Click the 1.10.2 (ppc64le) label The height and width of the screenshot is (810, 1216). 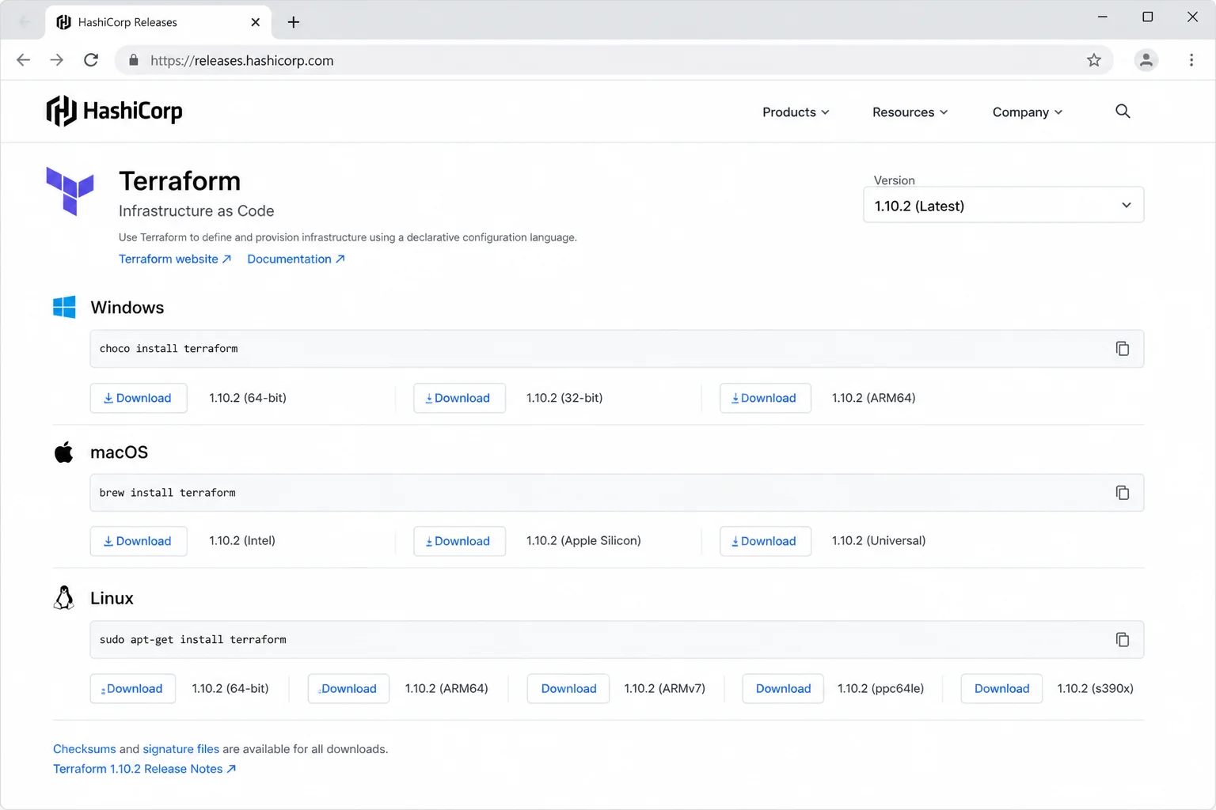point(881,689)
